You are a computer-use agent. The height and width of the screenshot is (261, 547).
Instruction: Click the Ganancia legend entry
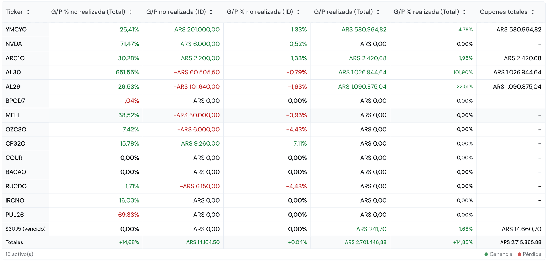[498, 254]
